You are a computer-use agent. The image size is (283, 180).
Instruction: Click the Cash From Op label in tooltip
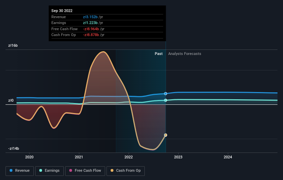pyautogui.click(x=63, y=35)
